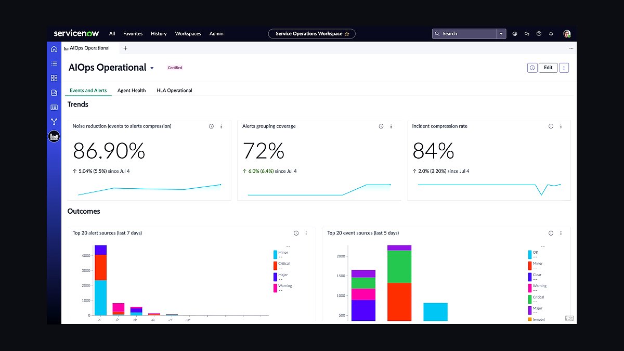Open the Workspaces menu

188,34
